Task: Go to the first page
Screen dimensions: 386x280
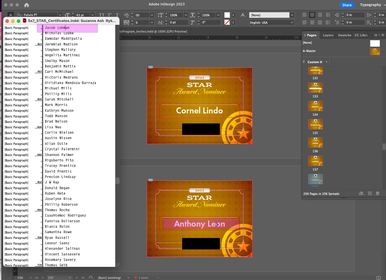Action: (x=37, y=278)
